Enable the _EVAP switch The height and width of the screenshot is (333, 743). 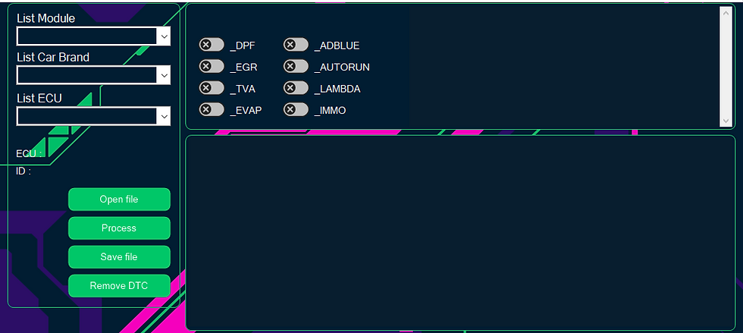coord(212,110)
